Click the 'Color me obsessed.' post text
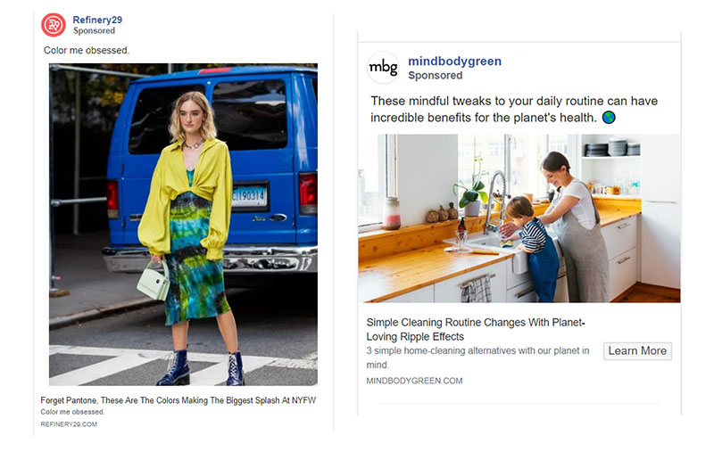Image resolution: width=714 pixels, height=452 pixels. pos(87,51)
